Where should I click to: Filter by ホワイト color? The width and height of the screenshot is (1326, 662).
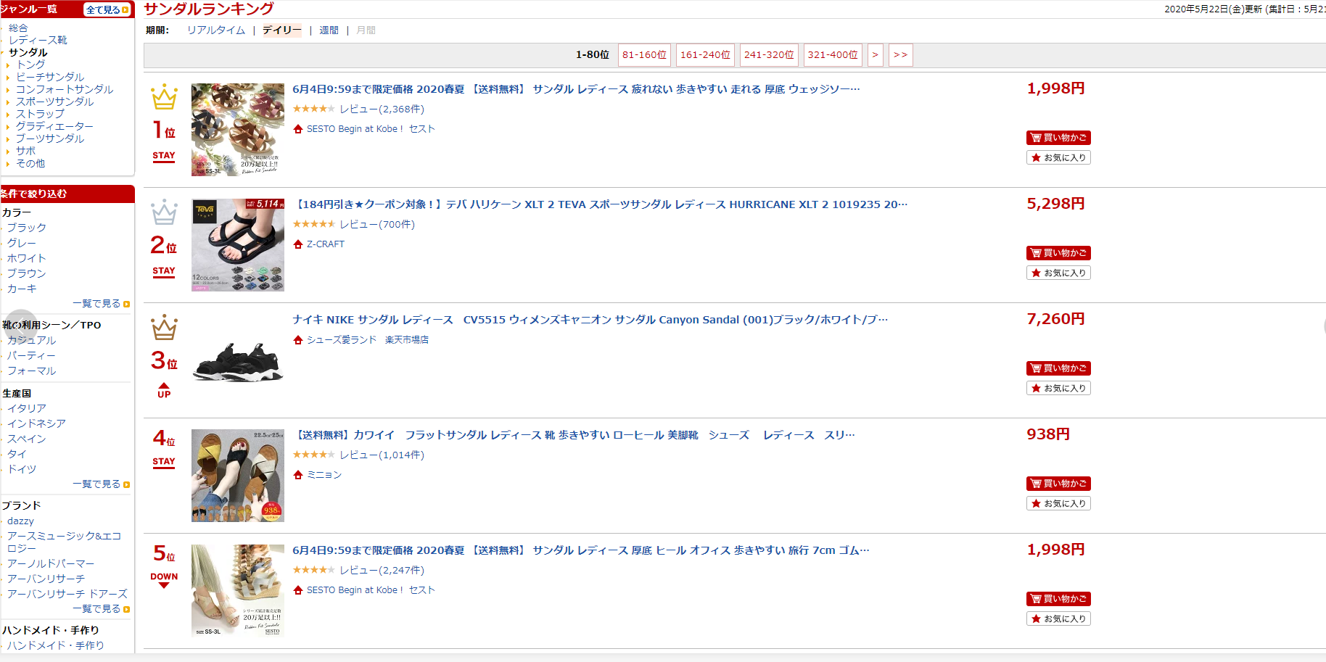(27, 258)
